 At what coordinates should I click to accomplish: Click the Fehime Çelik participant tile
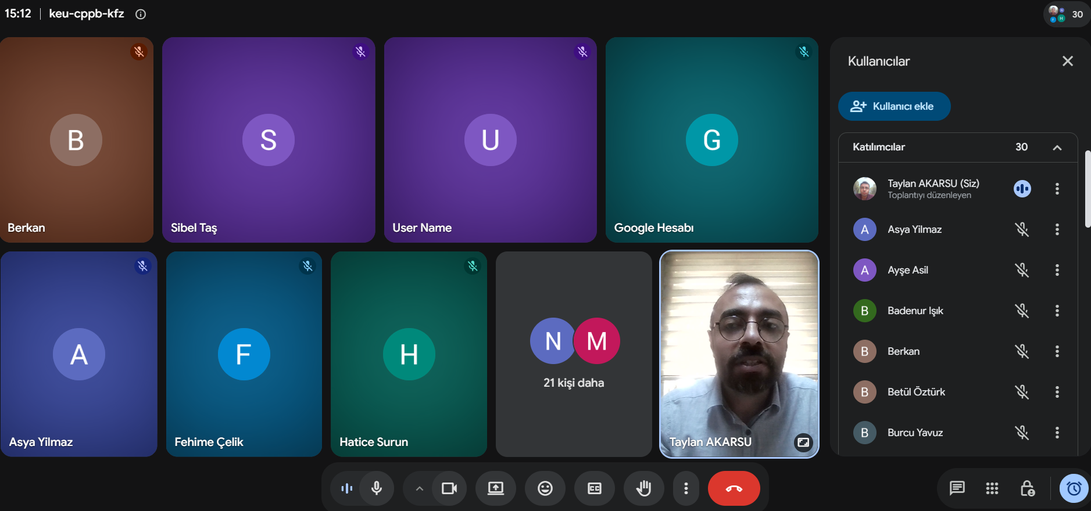[x=244, y=354]
